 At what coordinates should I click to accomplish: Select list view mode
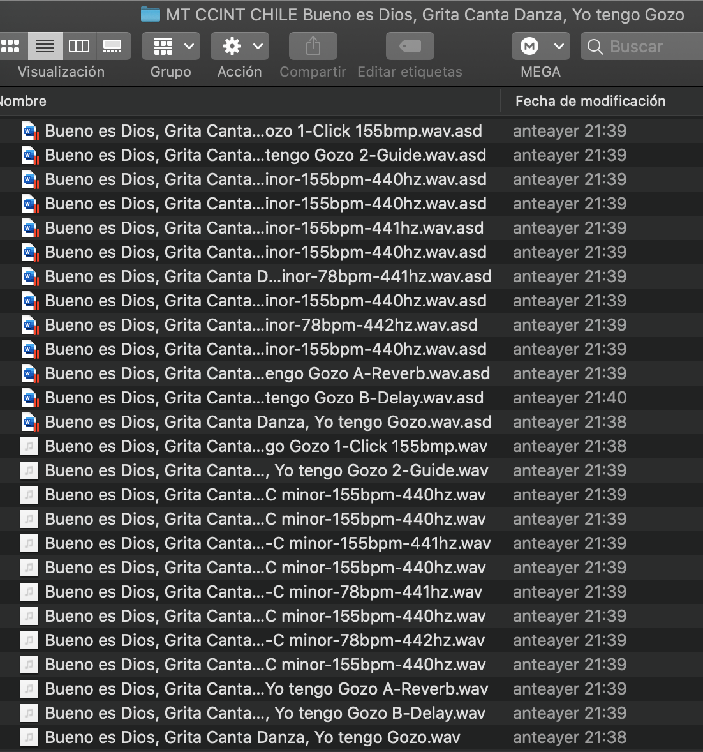click(45, 46)
